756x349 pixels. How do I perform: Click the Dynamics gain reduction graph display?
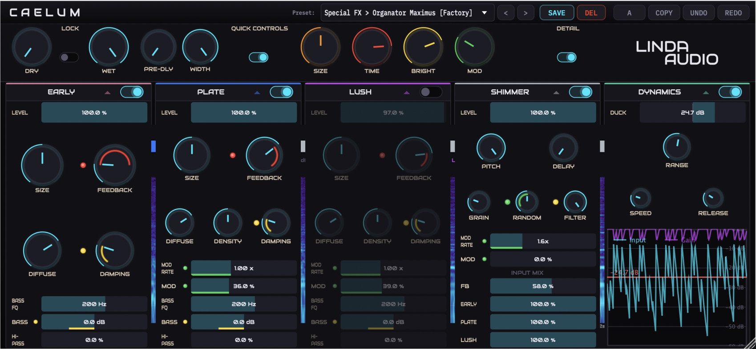pos(677,287)
